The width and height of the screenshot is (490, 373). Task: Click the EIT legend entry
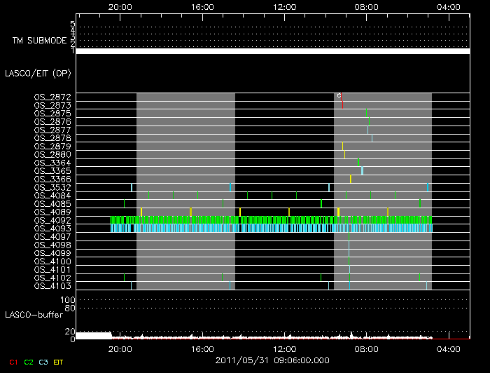59,362
